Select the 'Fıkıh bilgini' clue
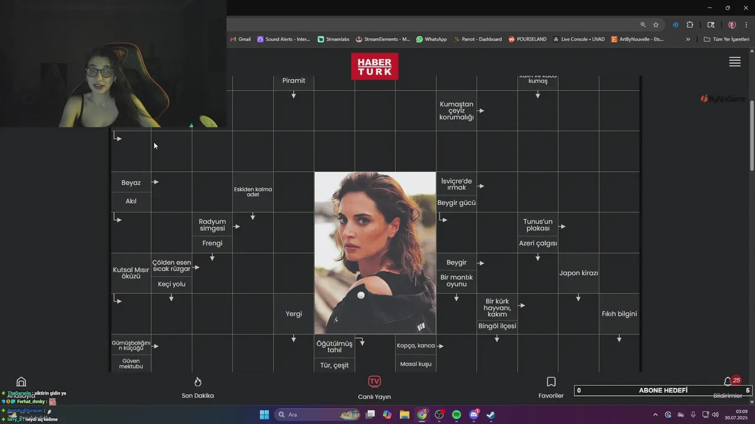 pyautogui.click(x=619, y=314)
